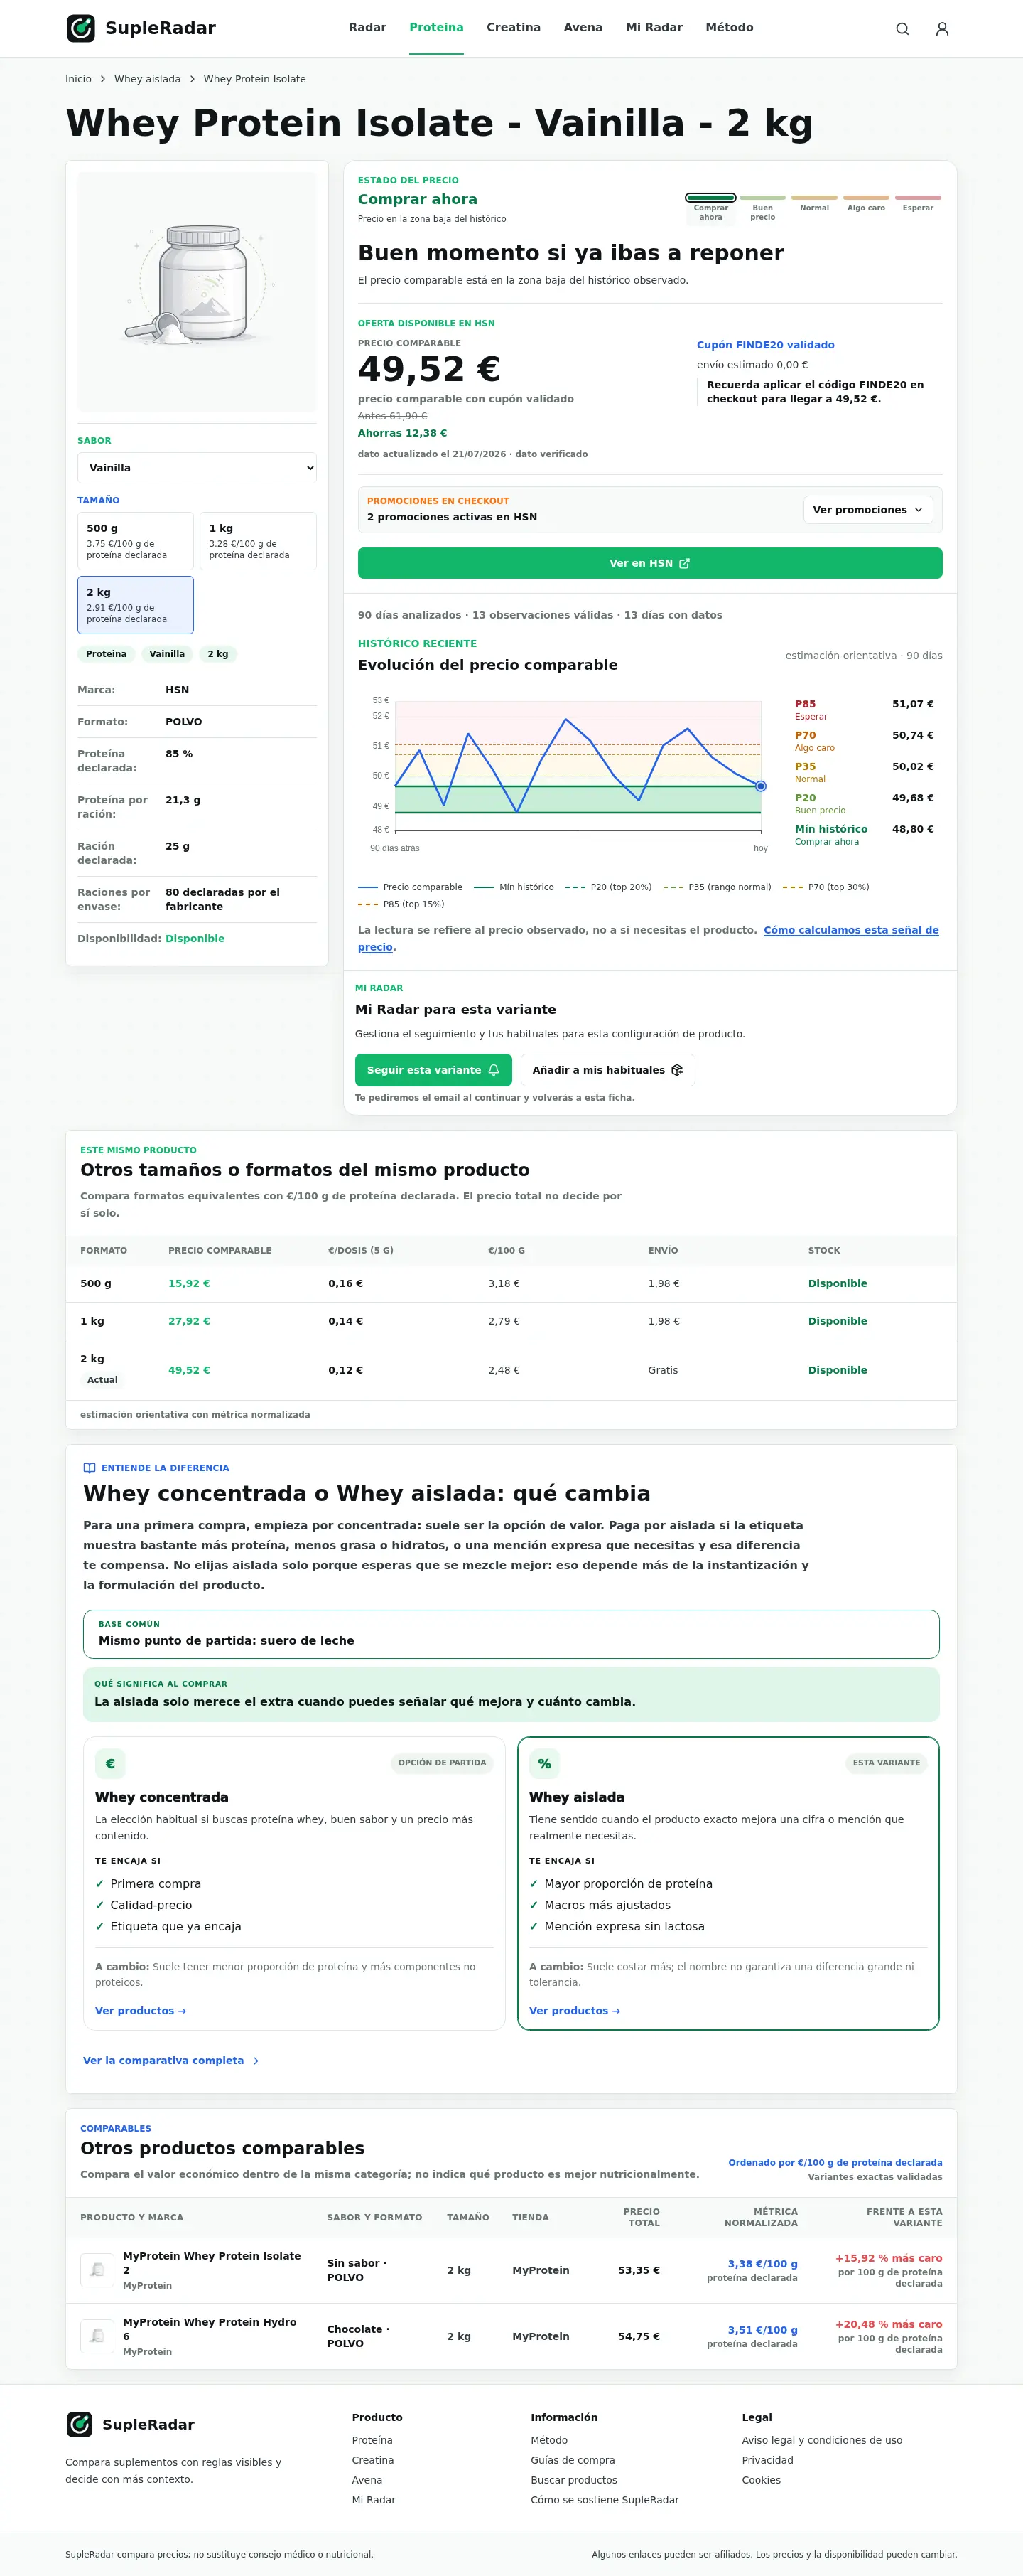Click MyProtein Whey Protein Hydro thumbnail
The image size is (1023, 2576).
tap(97, 2335)
